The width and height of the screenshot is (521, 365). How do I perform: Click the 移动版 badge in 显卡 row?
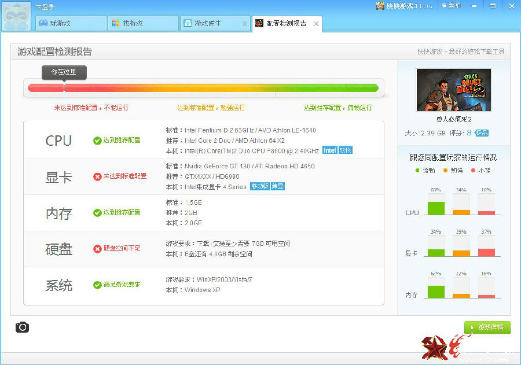[259, 186]
